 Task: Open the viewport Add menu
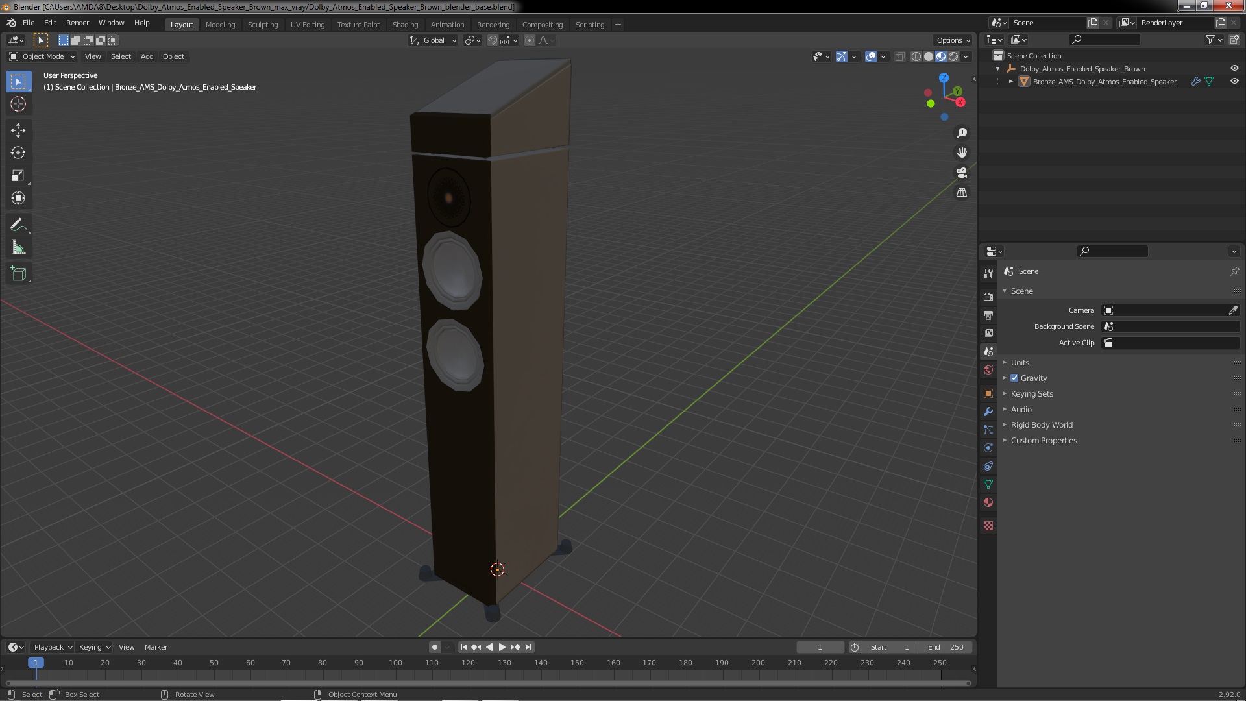[147, 56]
